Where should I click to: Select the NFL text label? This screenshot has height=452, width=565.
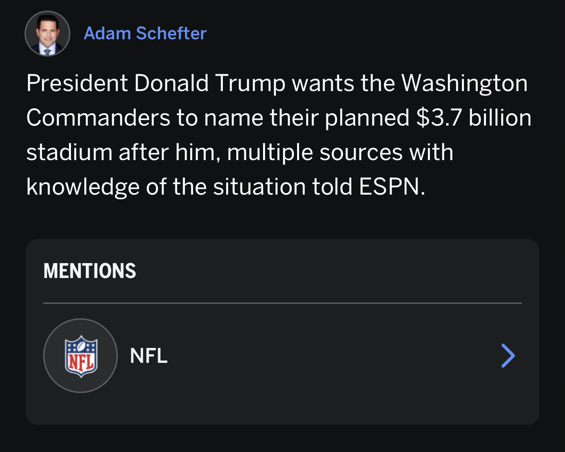[x=149, y=356]
